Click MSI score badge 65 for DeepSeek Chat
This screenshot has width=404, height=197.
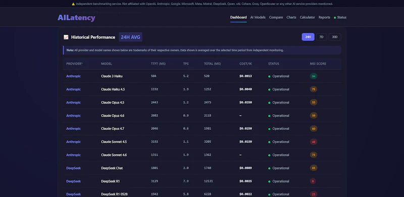click(314, 168)
